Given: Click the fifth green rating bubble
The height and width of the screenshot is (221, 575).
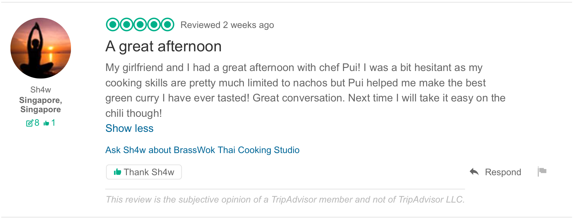Looking at the screenshot, I should pos(167,25).
